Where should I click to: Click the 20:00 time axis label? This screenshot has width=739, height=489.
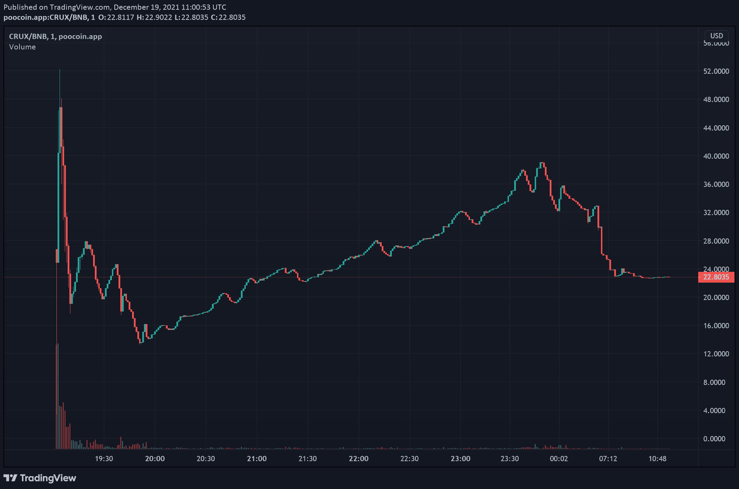pyautogui.click(x=155, y=459)
